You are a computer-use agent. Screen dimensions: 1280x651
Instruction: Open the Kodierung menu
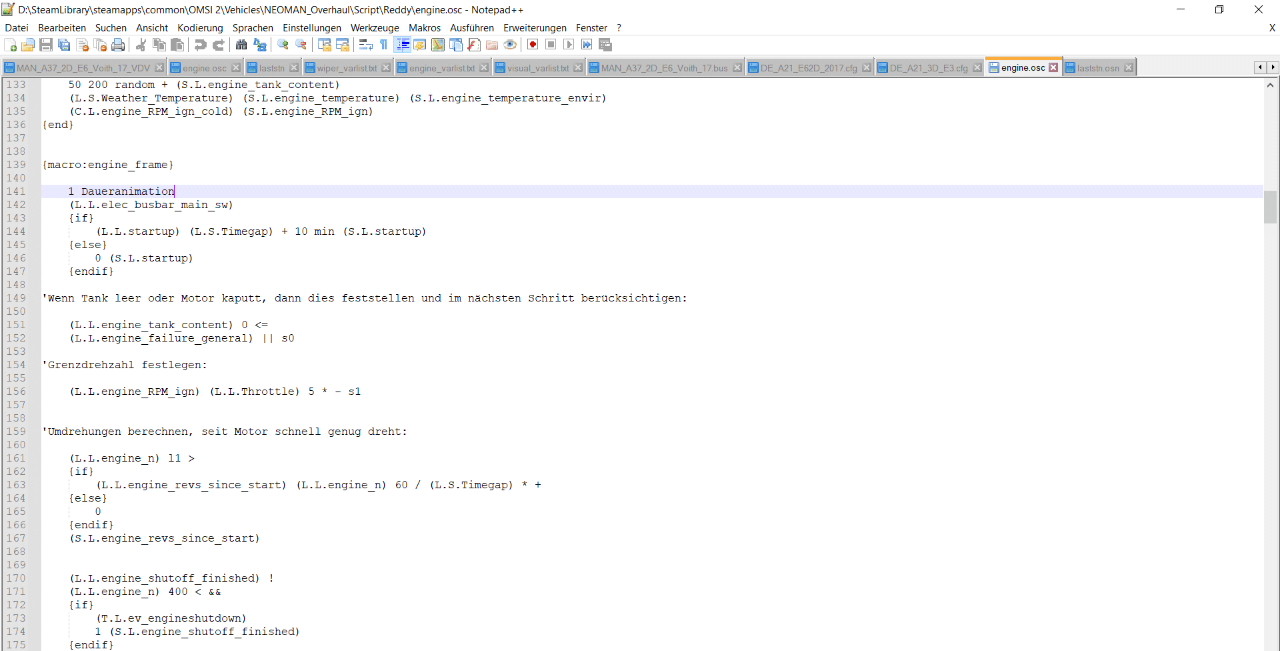200,28
